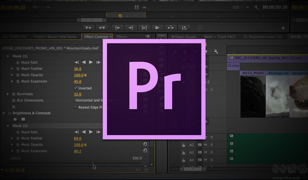Toggle the stopwatch for Mask Feather animation
Viewport: 308px width, 180px height.
pyautogui.click(x=18, y=68)
